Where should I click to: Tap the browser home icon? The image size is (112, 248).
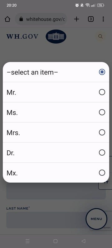[7, 19]
